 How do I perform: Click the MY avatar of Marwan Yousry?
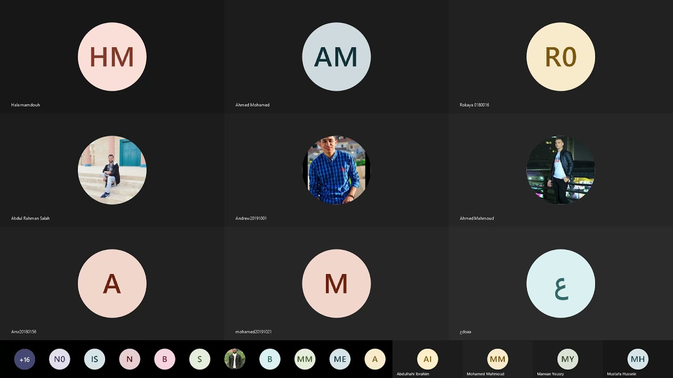(568, 359)
